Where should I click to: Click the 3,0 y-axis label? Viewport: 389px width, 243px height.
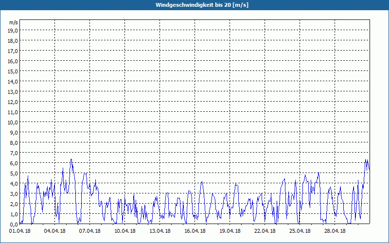(14, 193)
